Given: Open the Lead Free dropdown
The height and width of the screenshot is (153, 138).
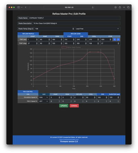Looking at the screenshot, I should (98, 29).
